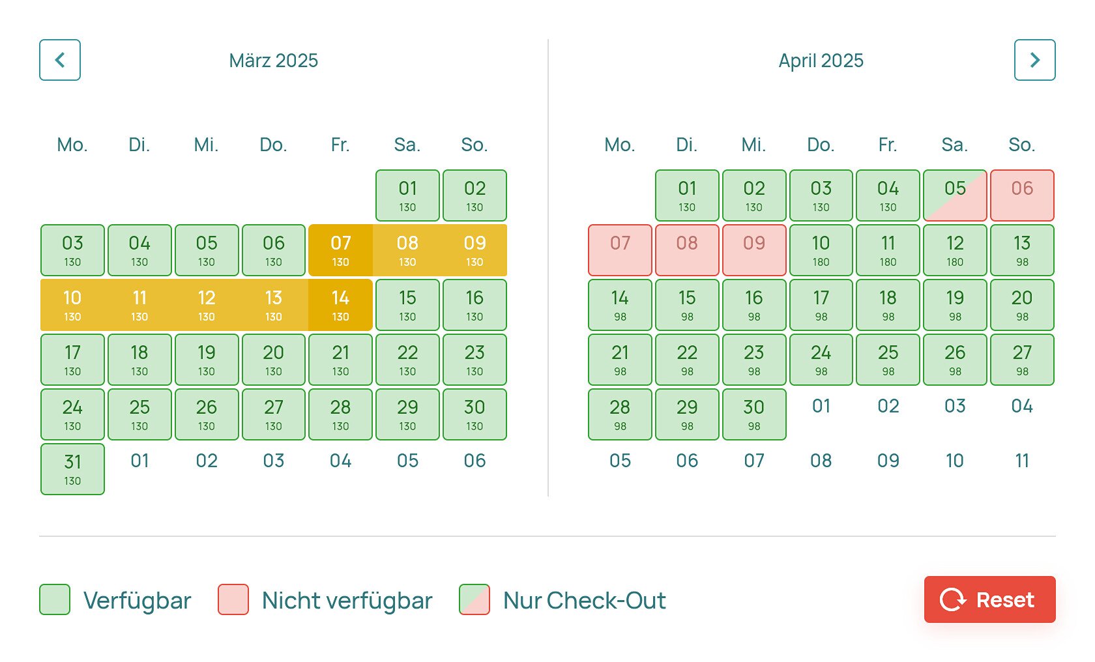Screen dimensions: 1095x662
Task: Navigate to previous month with left chevron
Action: tap(59, 60)
